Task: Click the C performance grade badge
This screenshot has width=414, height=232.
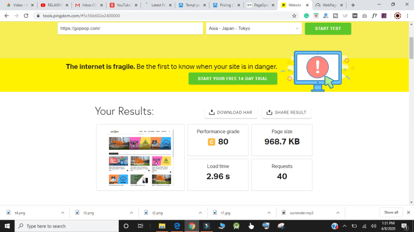Action: click(x=211, y=142)
